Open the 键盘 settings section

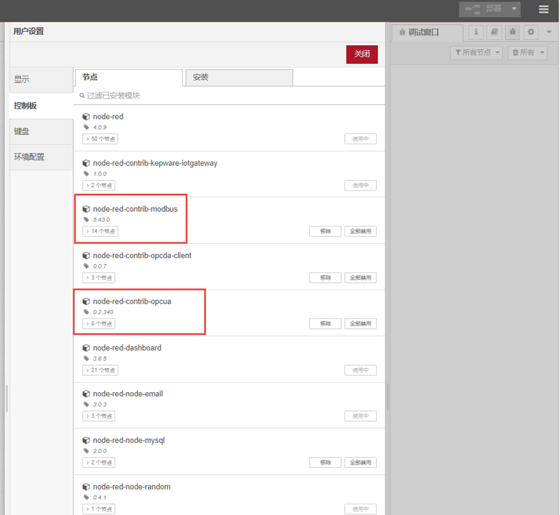(41, 131)
